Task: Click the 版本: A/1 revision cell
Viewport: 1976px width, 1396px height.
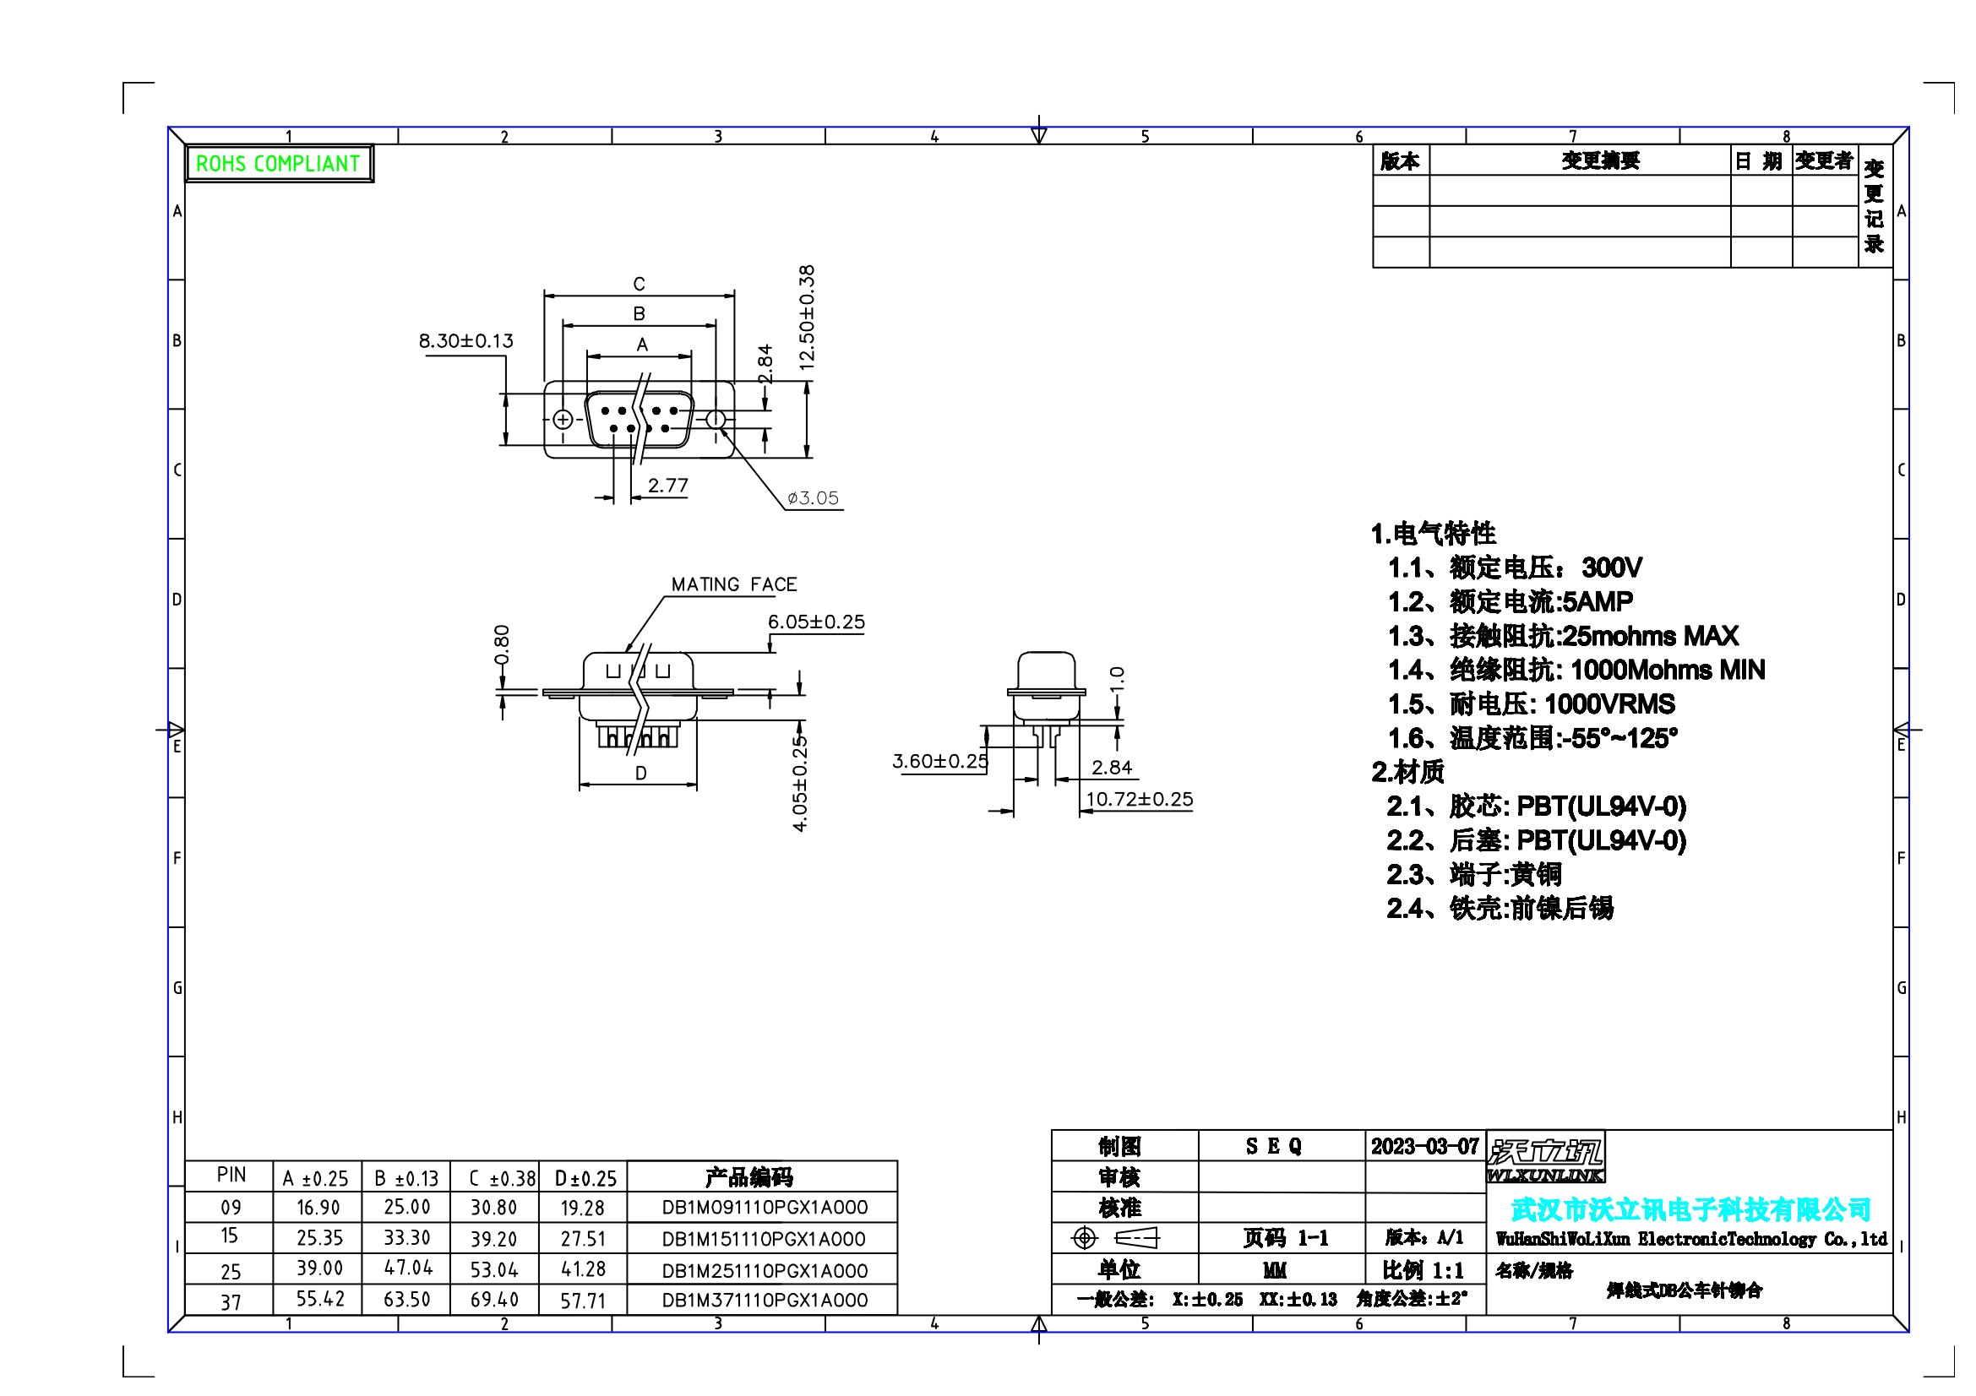Action: 1424,1238
